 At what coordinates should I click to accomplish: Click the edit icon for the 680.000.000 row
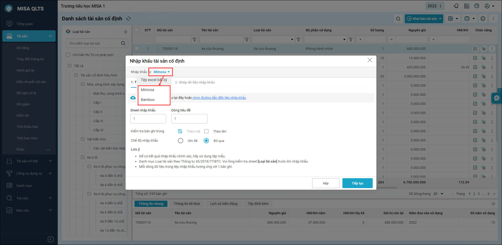tap(475, 49)
